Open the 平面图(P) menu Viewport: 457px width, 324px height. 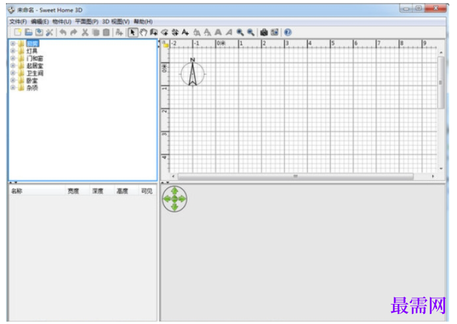point(86,21)
